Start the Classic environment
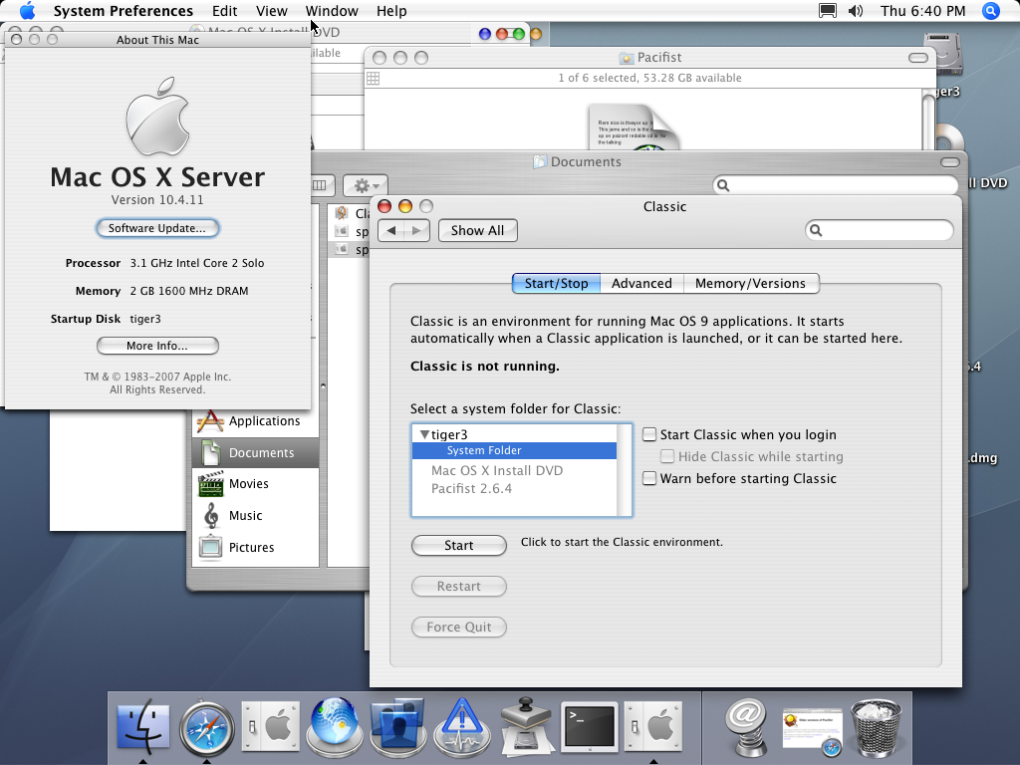1020x765 pixels. (458, 545)
